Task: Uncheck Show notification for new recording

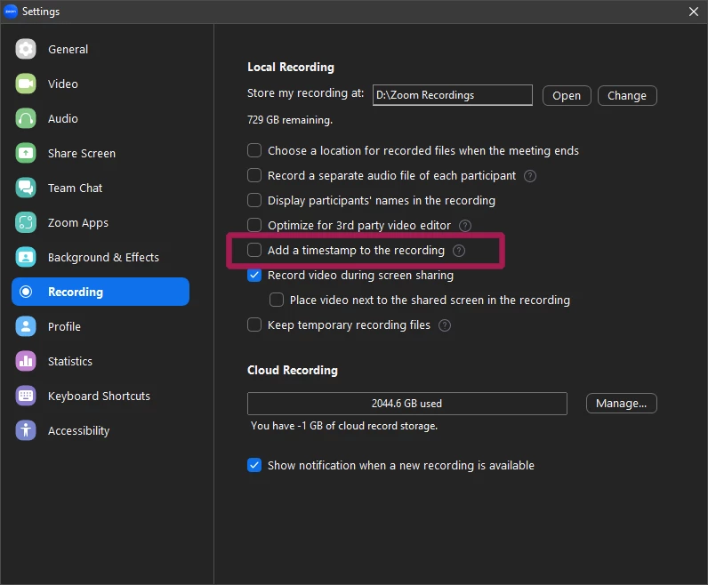Action: (x=254, y=465)
